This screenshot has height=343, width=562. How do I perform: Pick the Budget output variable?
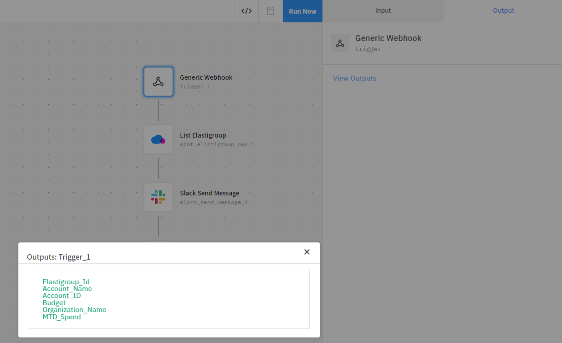click(x=54, y=303)
